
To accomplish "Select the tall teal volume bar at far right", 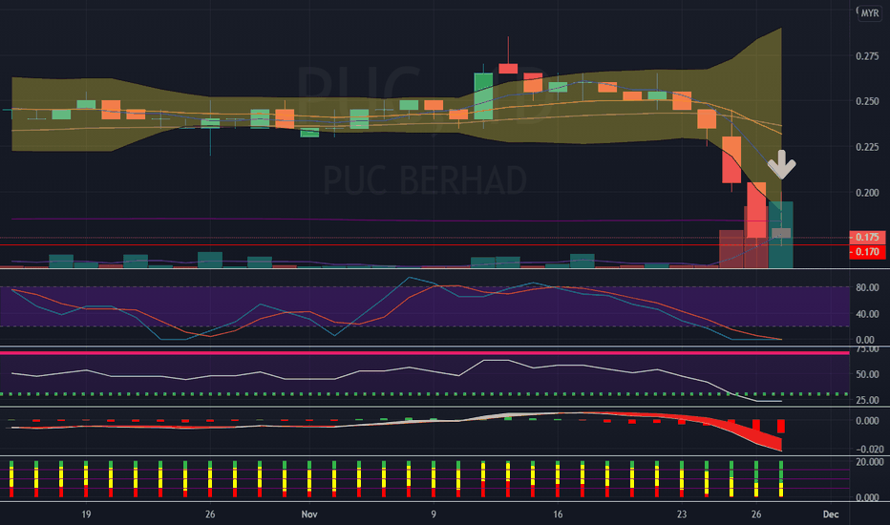I will click(781, 235).
